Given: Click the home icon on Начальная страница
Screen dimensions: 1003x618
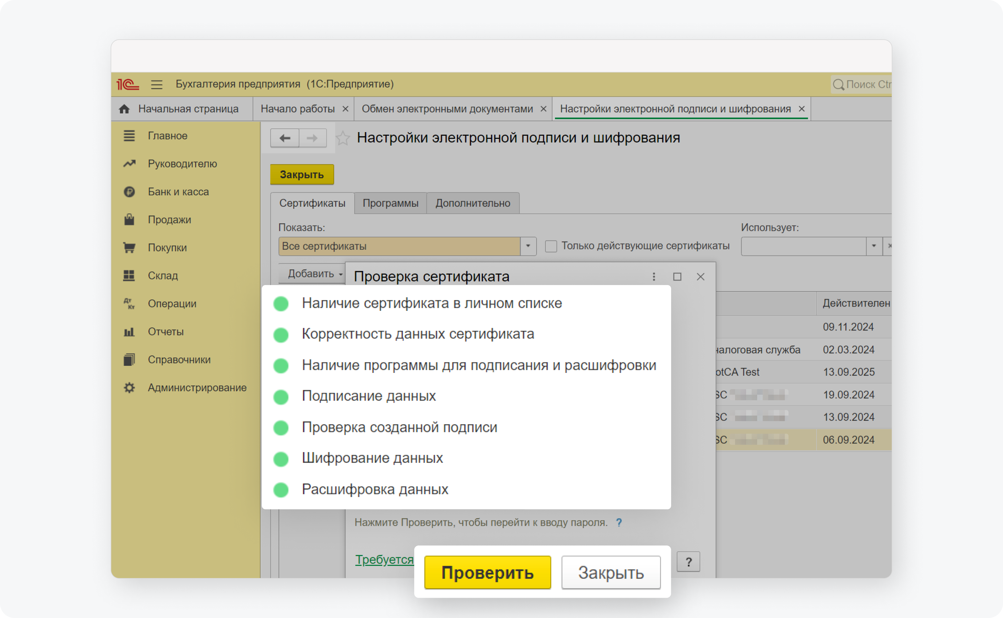Looking at the screenshot, I should 124,109.
